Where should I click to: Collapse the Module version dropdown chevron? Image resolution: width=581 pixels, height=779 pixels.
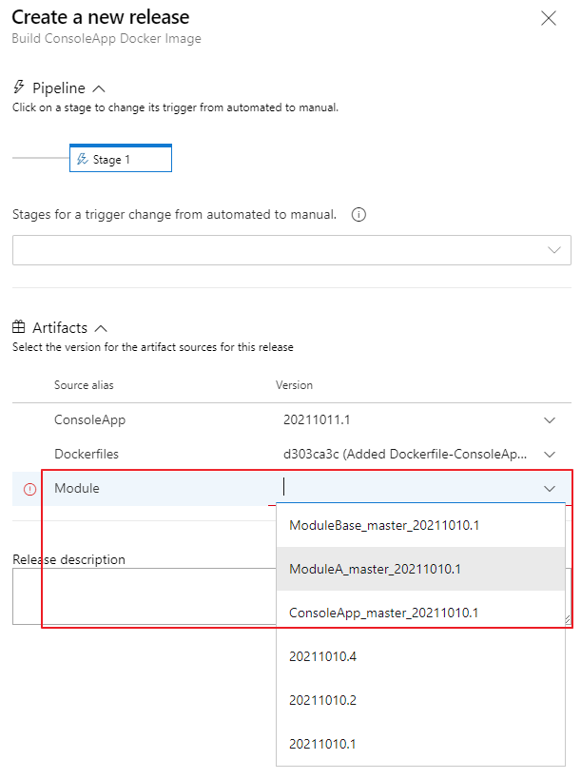(550, 489)
